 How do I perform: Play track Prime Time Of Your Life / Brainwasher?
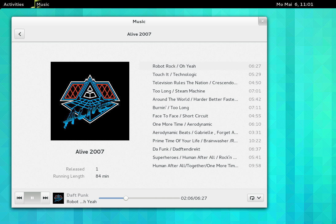pos(203,141)
